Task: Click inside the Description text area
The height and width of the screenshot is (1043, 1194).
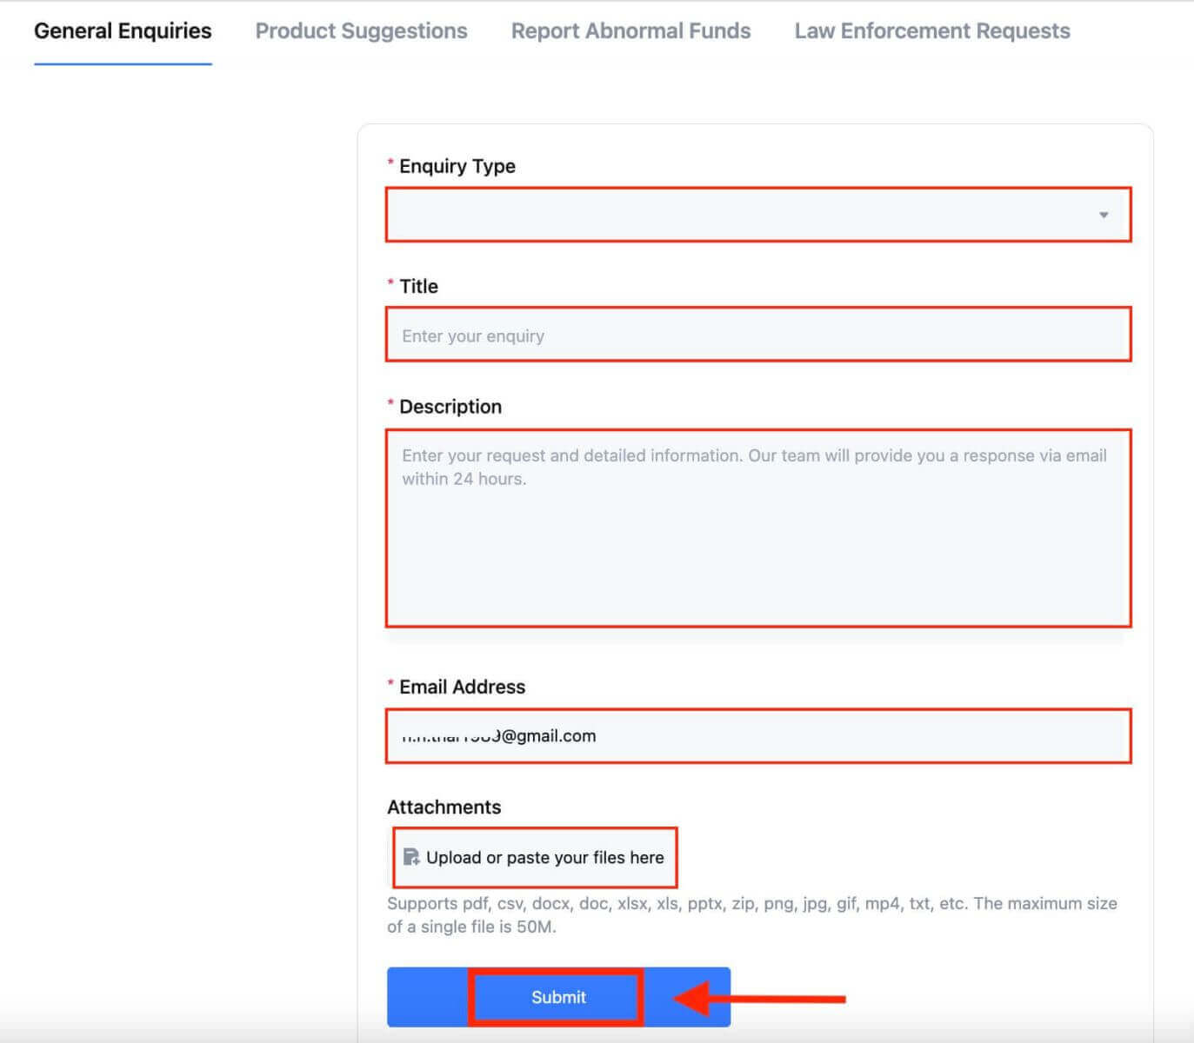Action: point(757,539)
